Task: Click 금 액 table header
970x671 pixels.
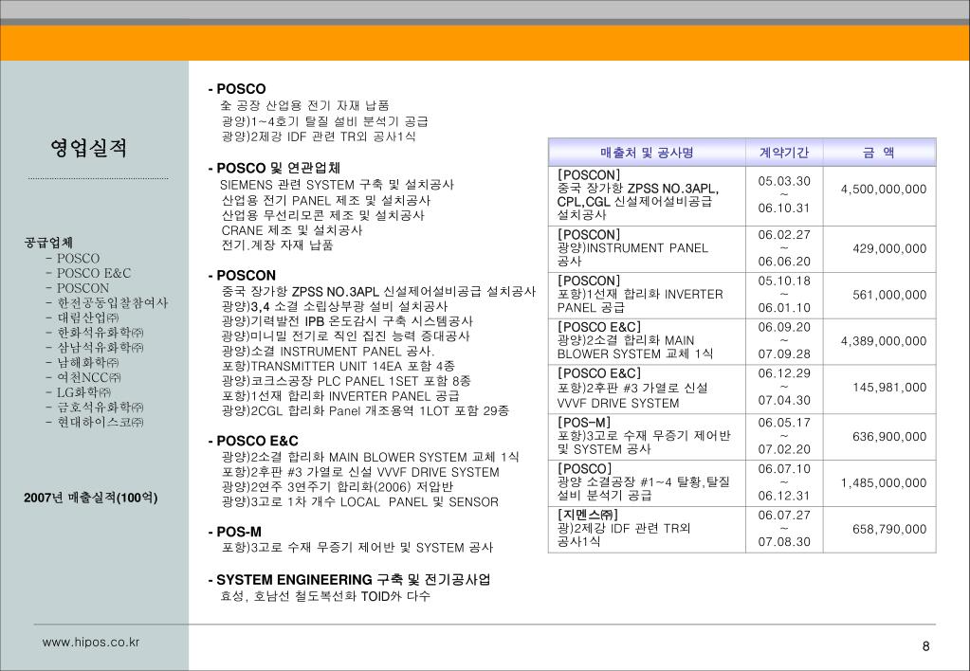Action: point(878,153)
